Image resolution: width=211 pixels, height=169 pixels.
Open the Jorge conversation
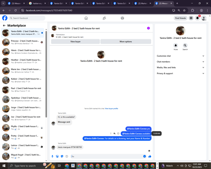(x=23, y=109)
